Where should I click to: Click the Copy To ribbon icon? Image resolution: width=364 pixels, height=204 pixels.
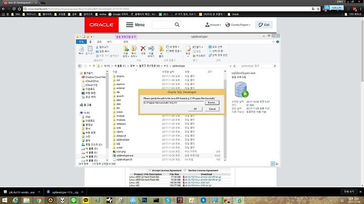click(134, 51)
